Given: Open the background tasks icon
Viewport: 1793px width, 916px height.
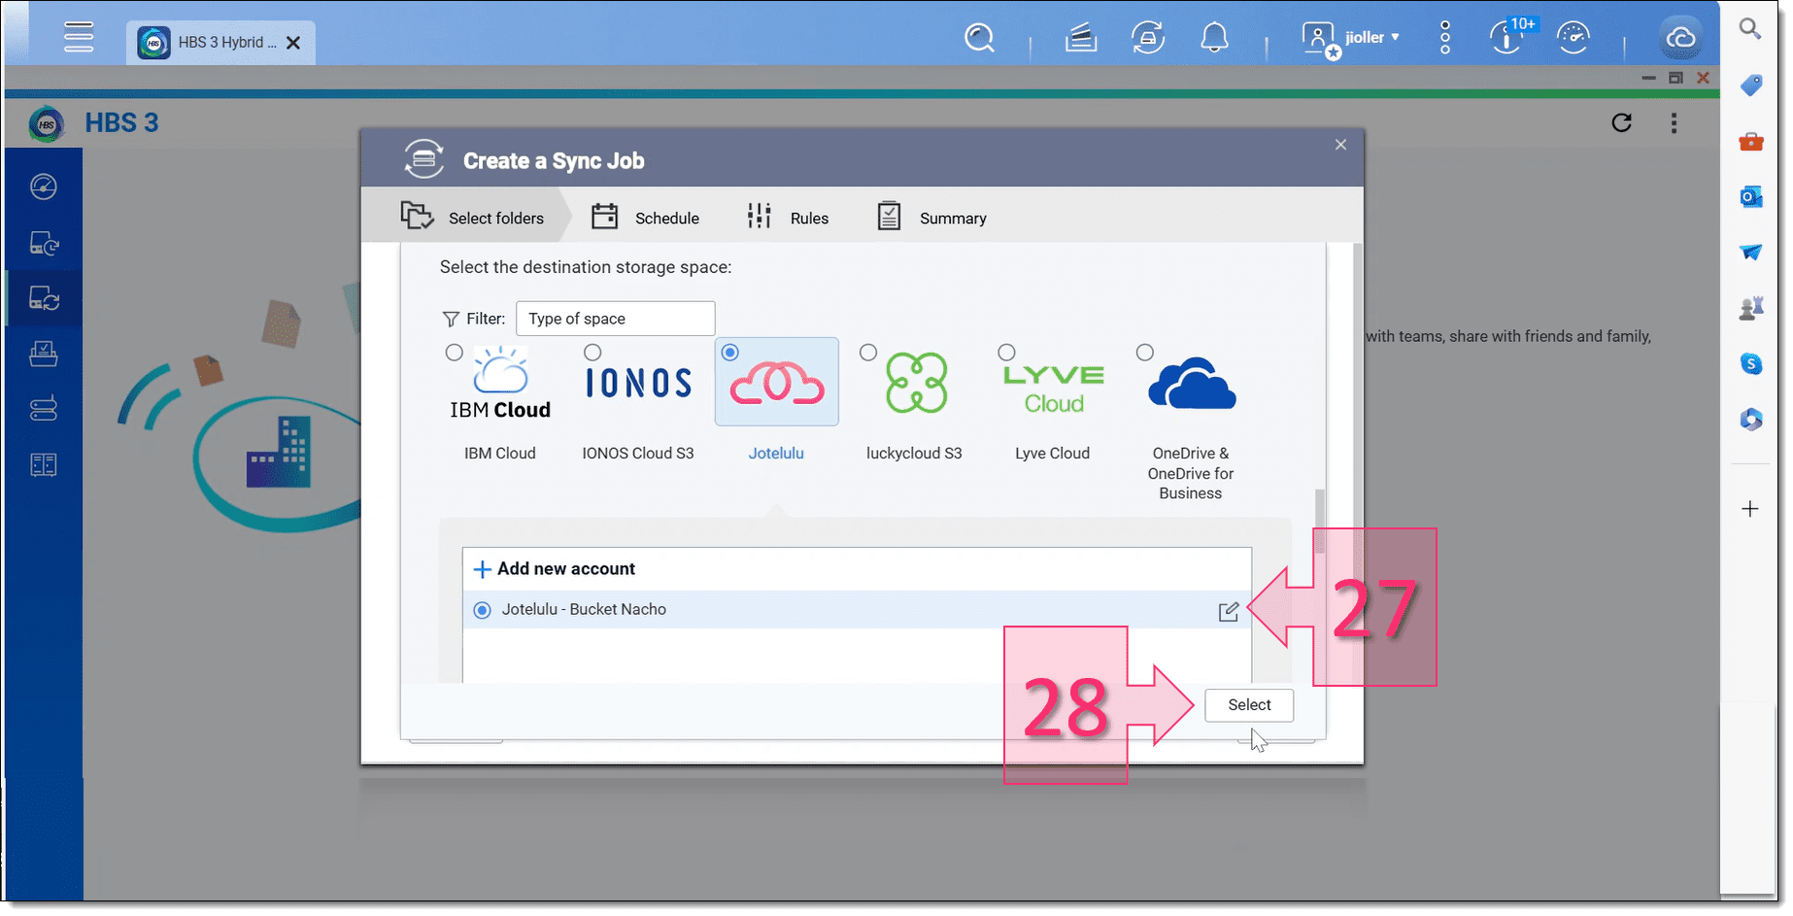Looking at the screenshot, I should point(1081,38).
